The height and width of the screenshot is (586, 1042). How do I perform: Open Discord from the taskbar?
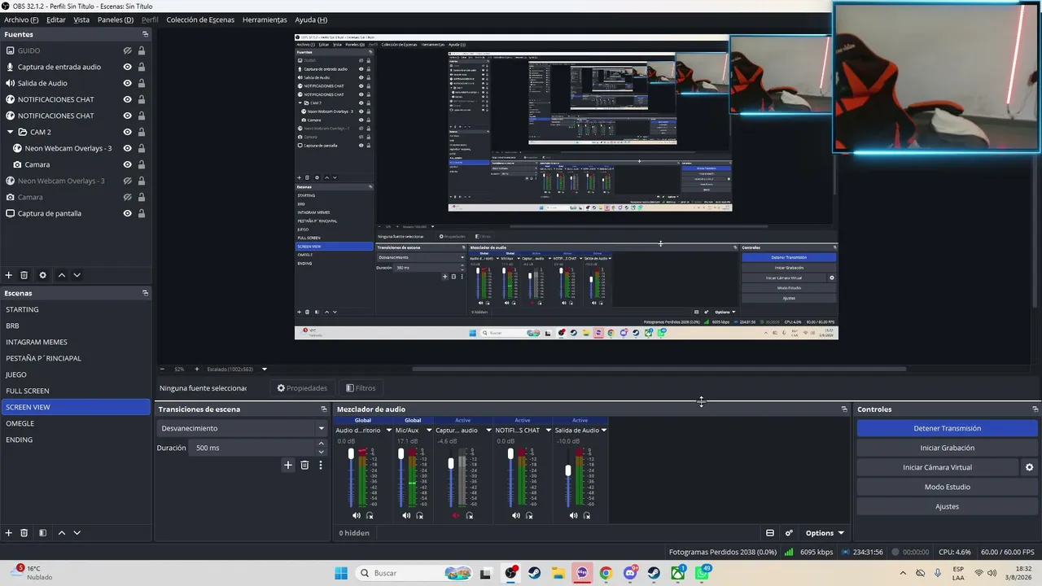point(630,573)
